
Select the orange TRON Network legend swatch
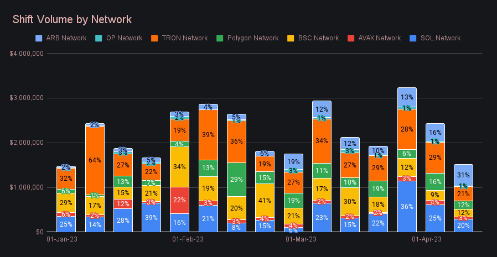[153, 38]
